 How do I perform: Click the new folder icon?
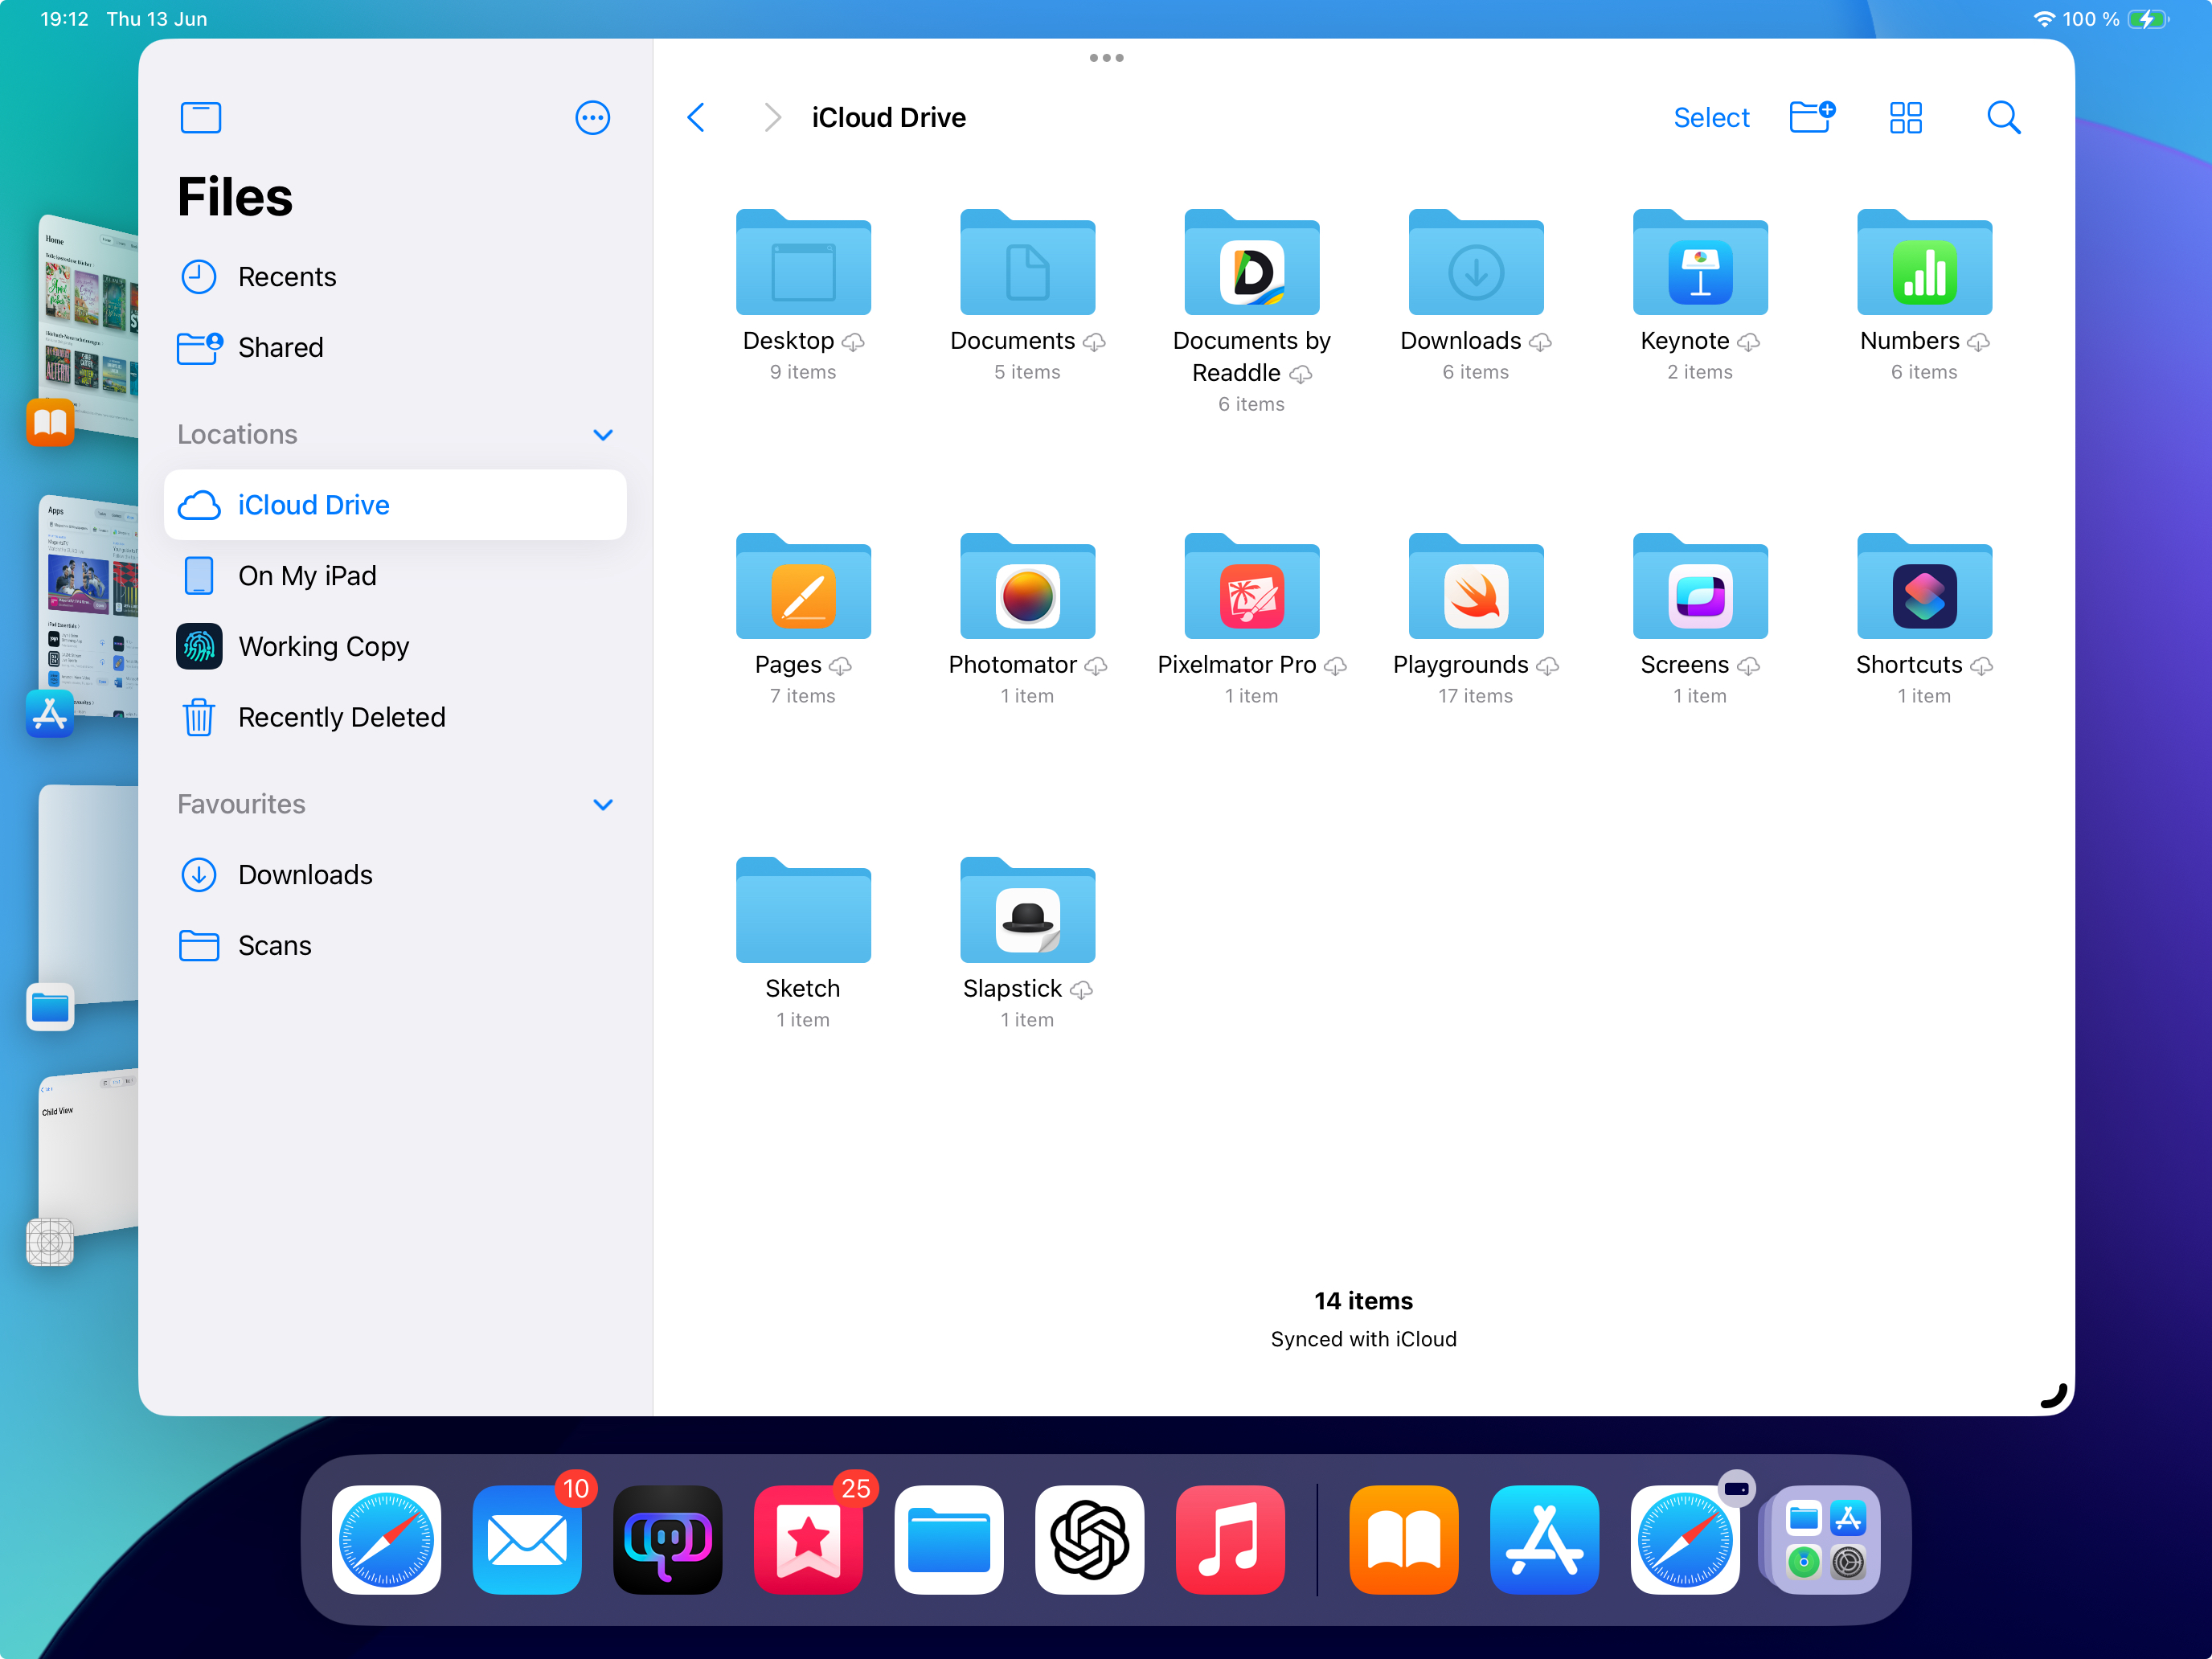tap(1811, 117)
